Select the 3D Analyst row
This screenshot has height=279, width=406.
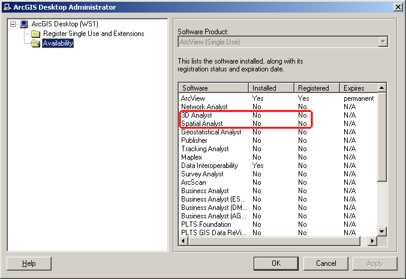click(278, 115)
